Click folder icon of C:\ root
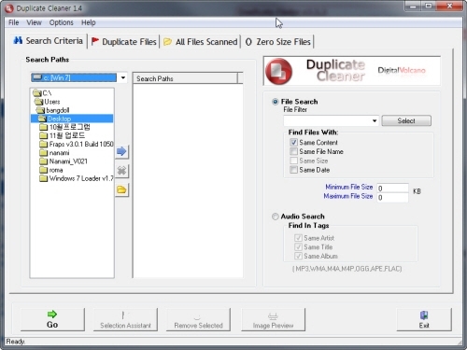Image resolution: width=467 pixels, height=350 pixels. tap(37, 93)
